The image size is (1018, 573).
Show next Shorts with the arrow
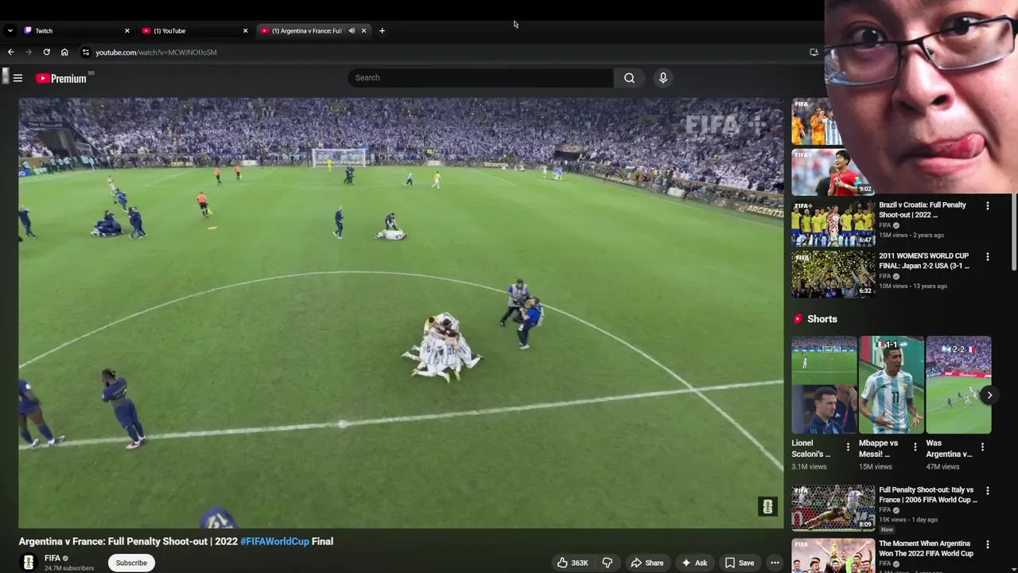coord(989,395)
